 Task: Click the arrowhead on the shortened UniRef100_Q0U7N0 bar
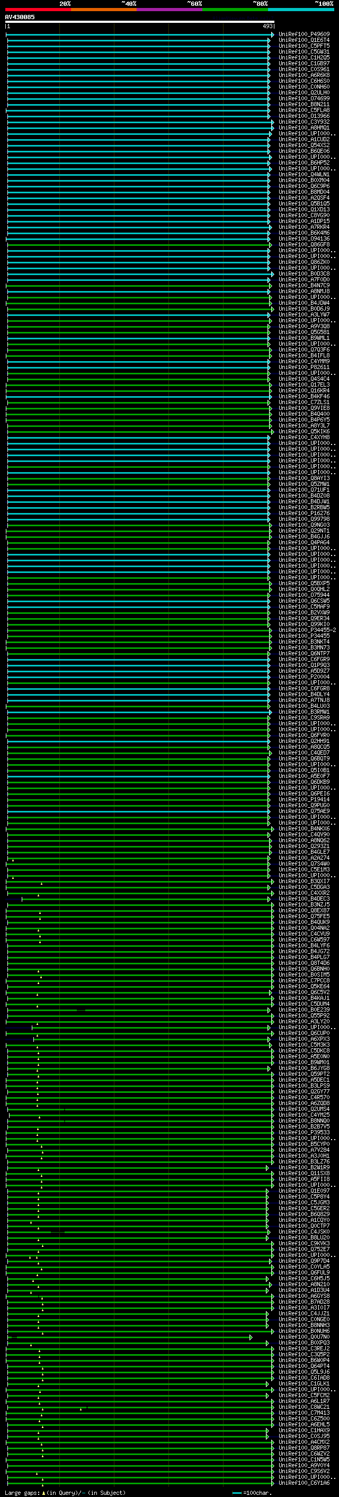(251, 1337)
